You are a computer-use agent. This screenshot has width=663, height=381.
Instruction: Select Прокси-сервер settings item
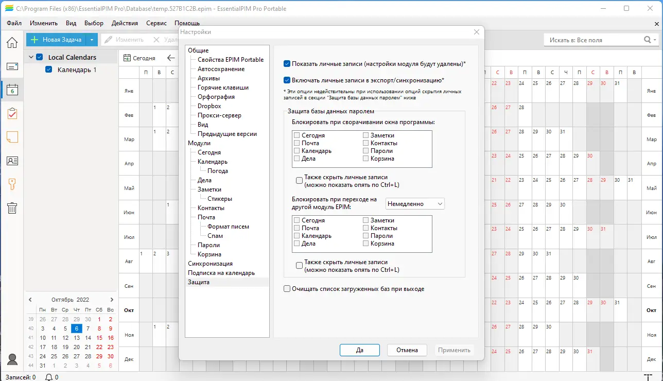pos(220,115)
